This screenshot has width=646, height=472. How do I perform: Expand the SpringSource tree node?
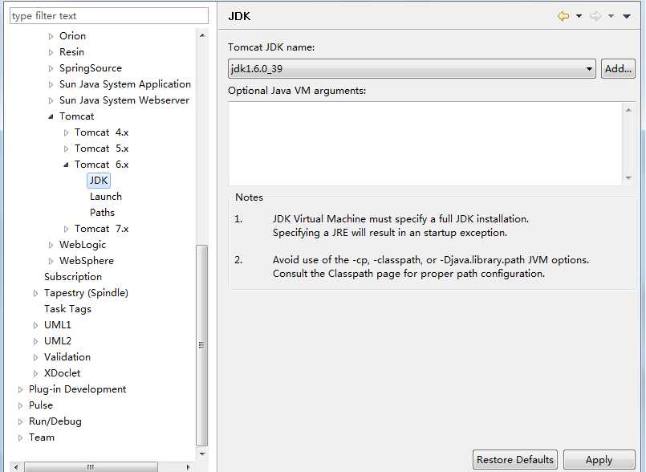[x=51, y=68]
